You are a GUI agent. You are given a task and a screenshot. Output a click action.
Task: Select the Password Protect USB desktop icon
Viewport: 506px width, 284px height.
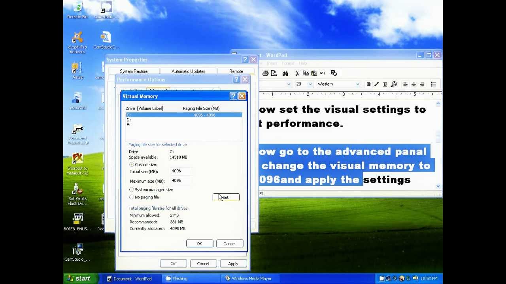[x=77, y=135]
